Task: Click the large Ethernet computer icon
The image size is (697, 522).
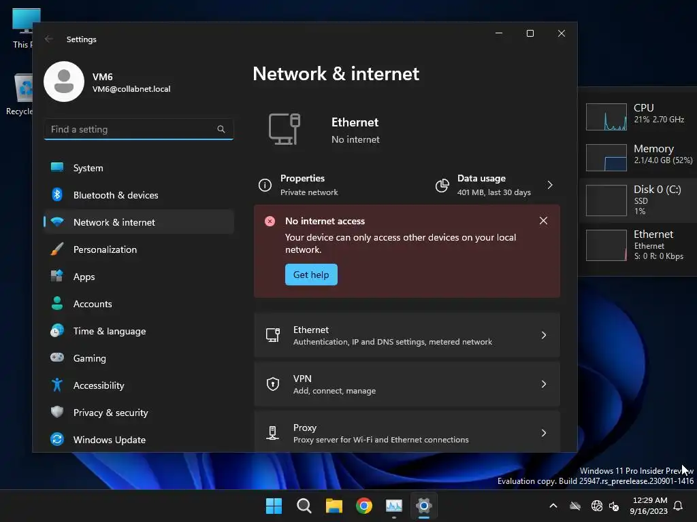Action: (285, 129)
